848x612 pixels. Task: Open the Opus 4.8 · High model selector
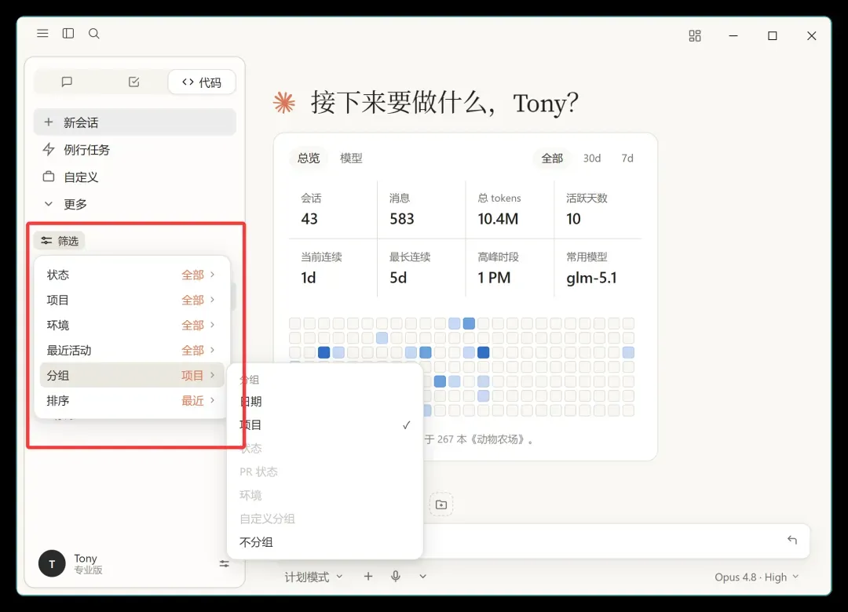coord(757,577)
